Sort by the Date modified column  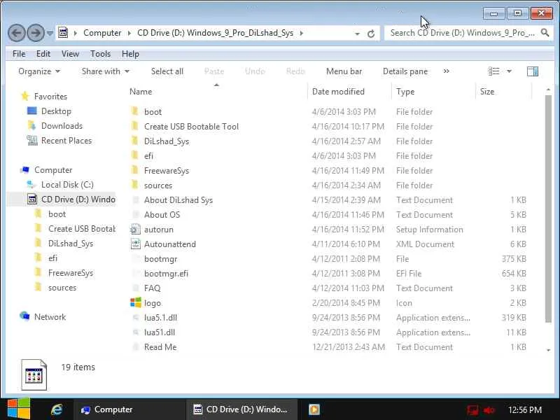click(x=338, y=92)
